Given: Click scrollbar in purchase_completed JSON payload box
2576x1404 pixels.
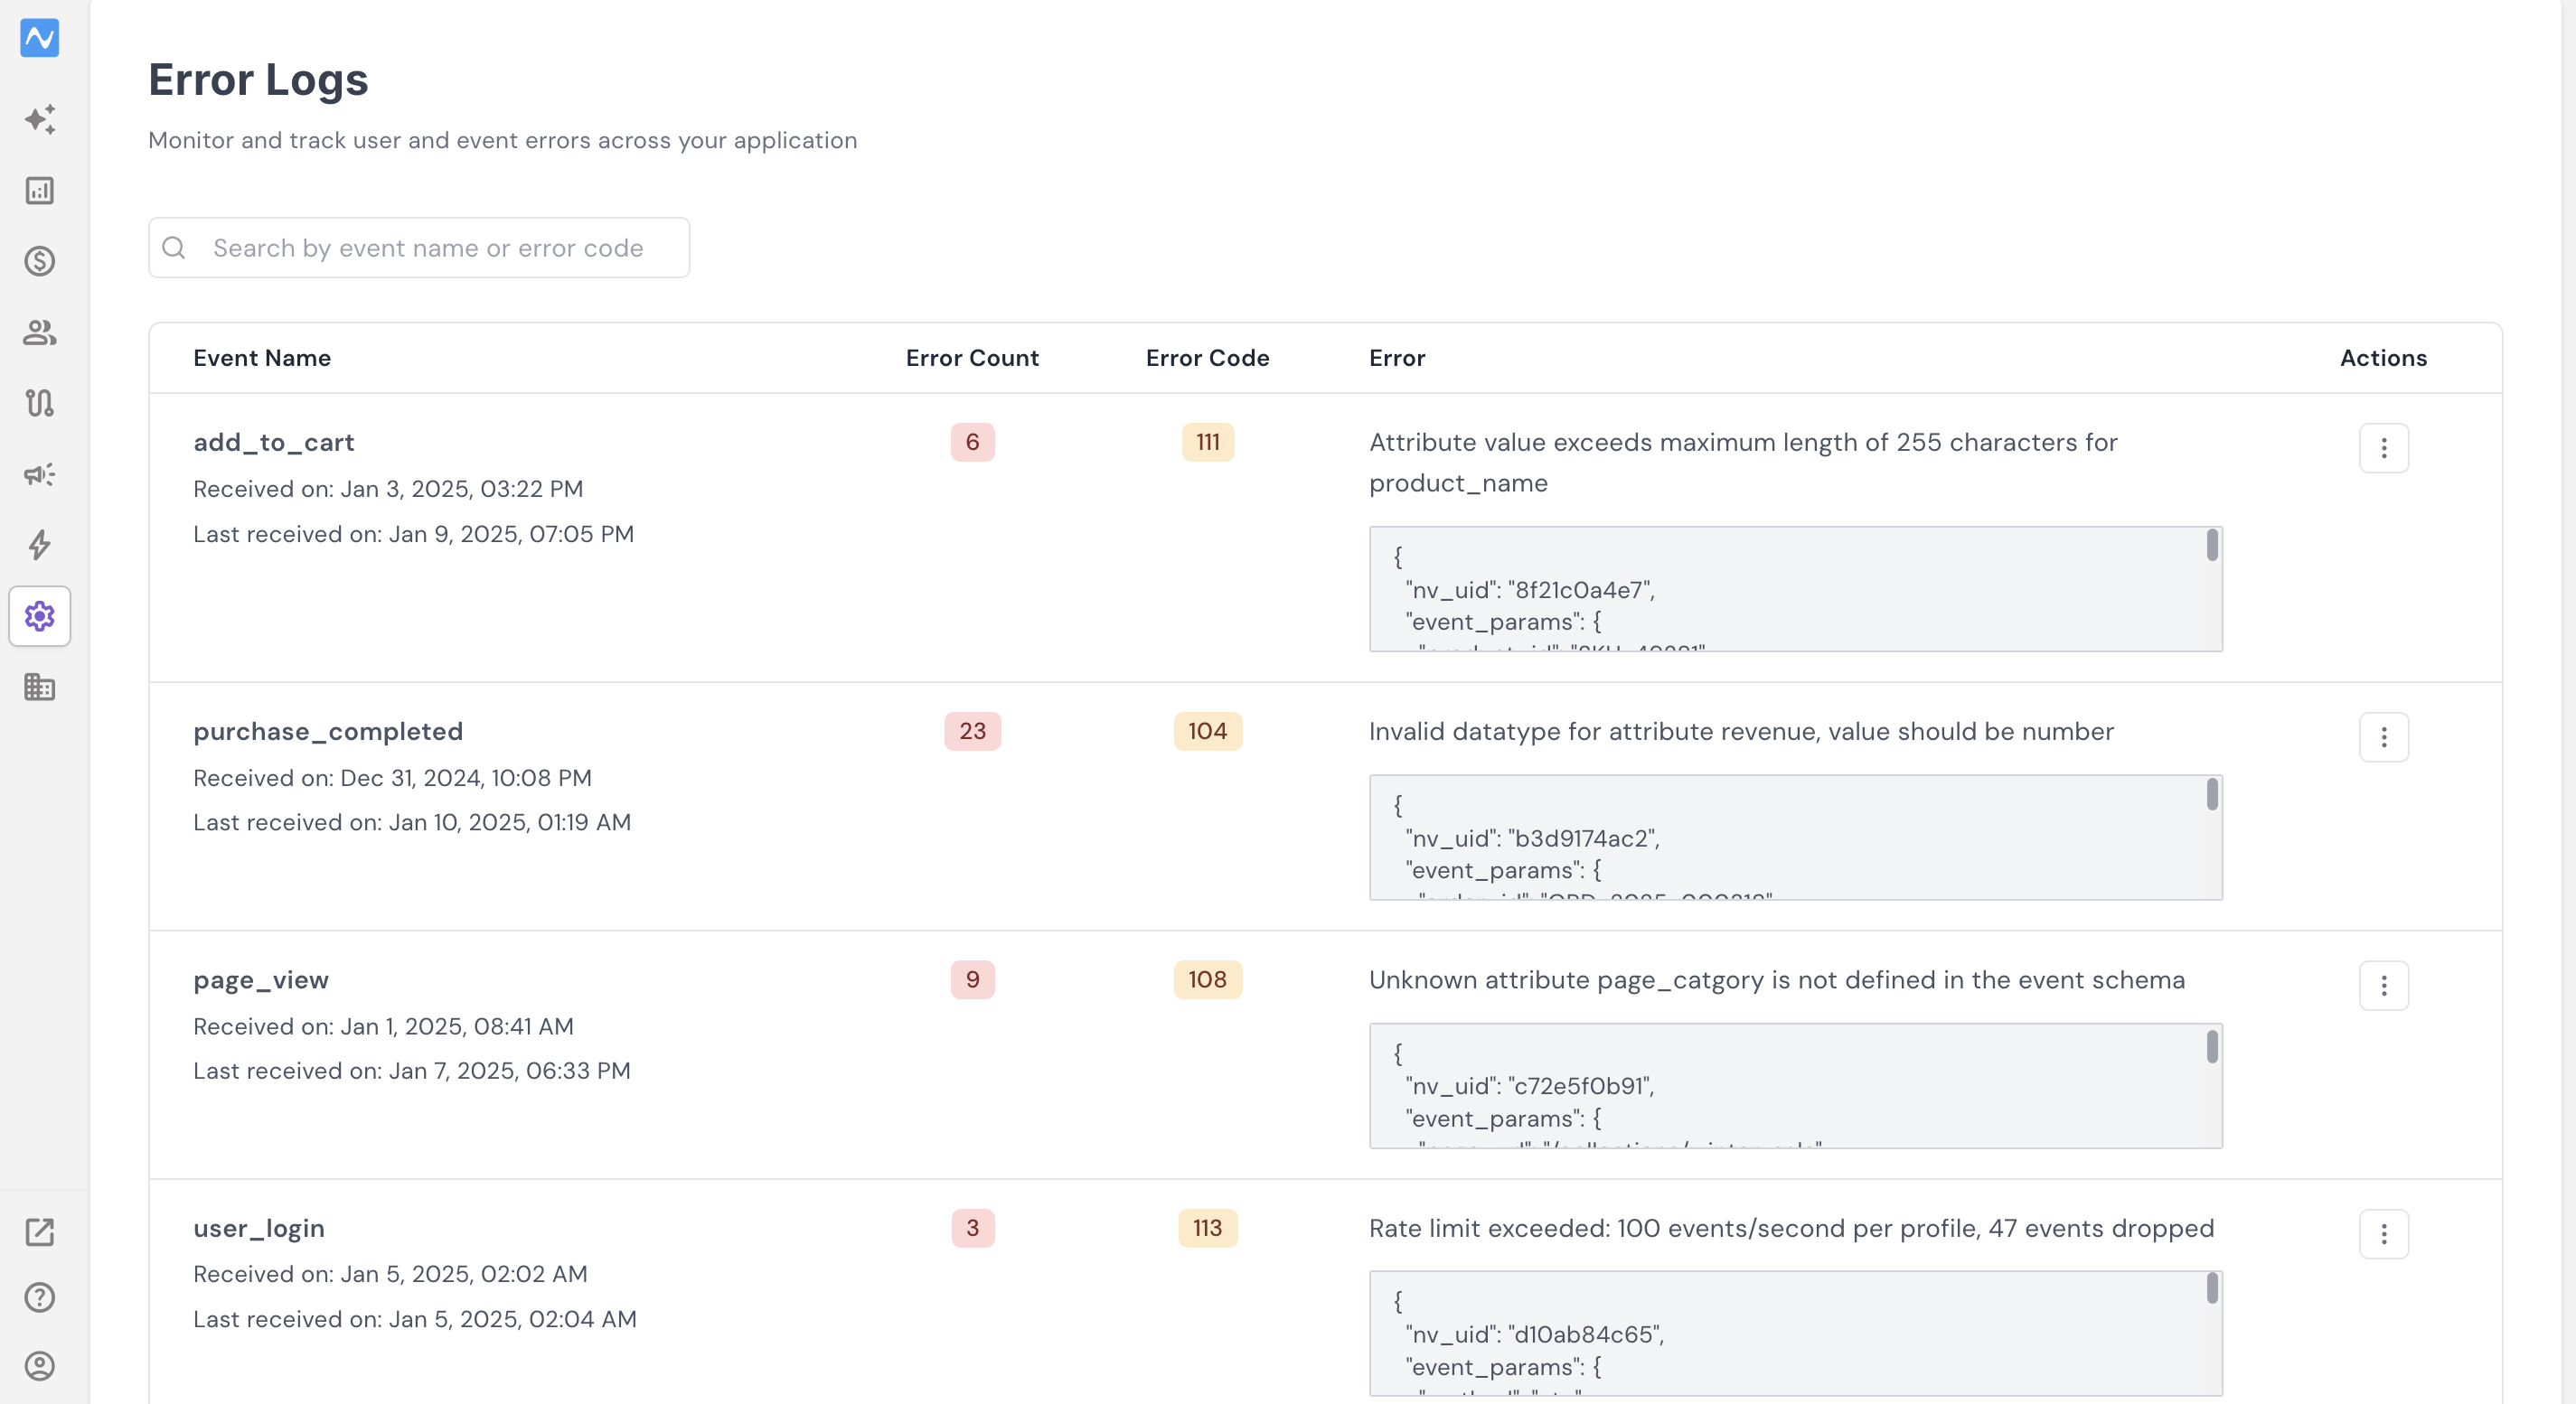Looking at the screenshot, I should pos(2211,793).
